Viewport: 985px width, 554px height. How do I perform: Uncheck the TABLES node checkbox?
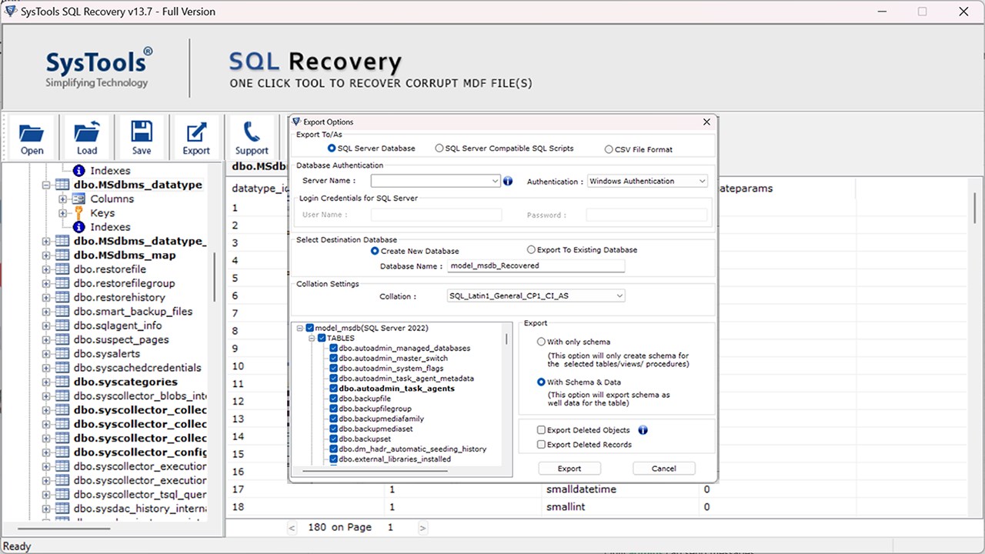pyautogui.click(x=322, y=338)
